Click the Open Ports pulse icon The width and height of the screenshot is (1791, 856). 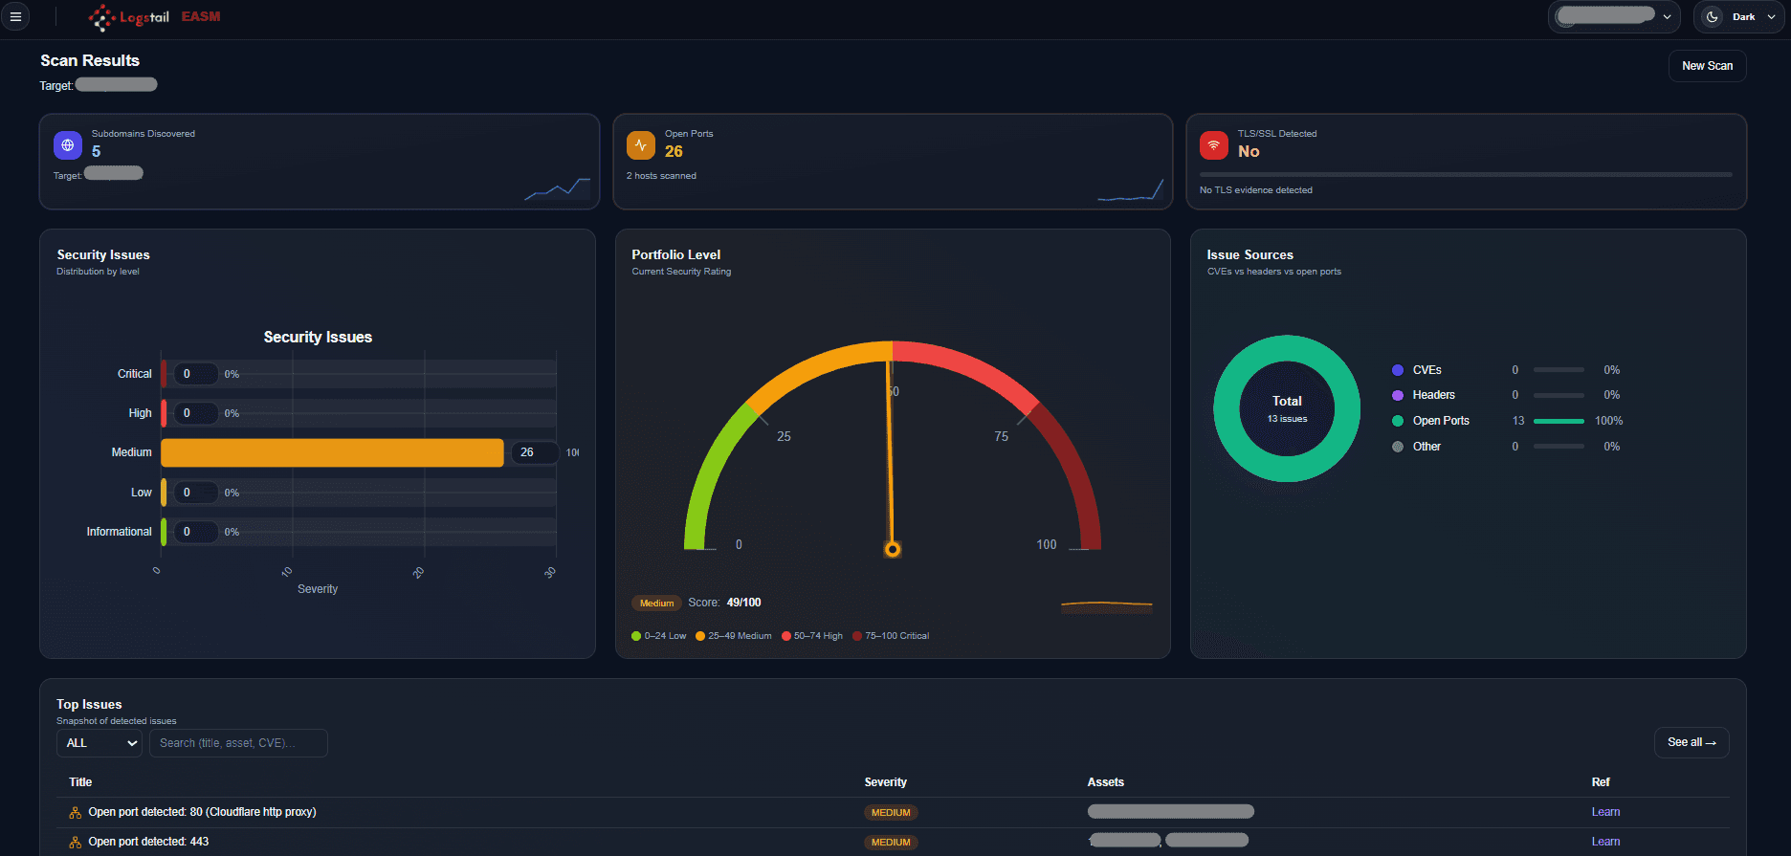click(x=641, y=145)
